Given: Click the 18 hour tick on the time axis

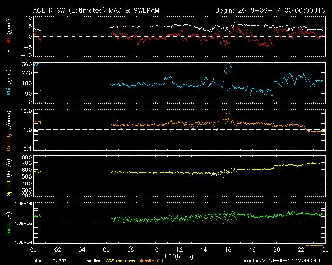Looking at the screenshot, I should (251, 249).
